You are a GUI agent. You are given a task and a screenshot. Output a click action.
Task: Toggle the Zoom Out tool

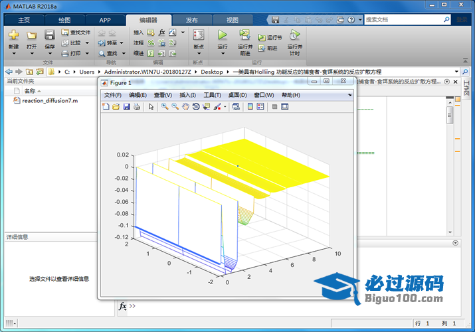tap(175, 106)
